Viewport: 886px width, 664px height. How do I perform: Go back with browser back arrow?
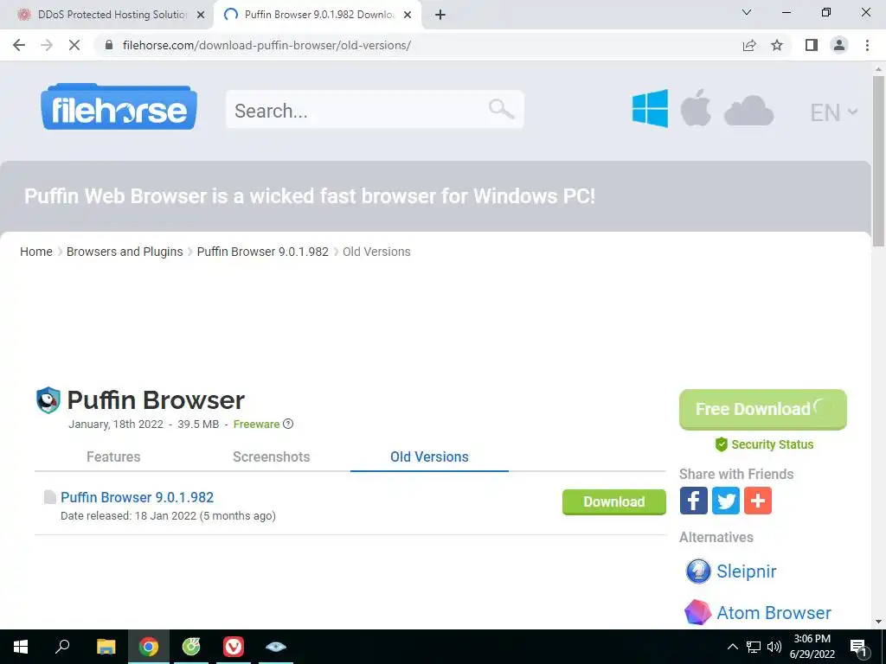pos(19,45)
